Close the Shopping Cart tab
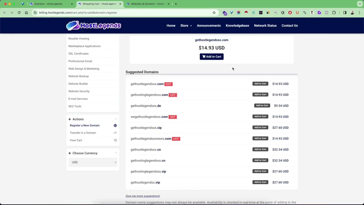Viewport: 364px width, 205px height. click(x=120, y=4)
